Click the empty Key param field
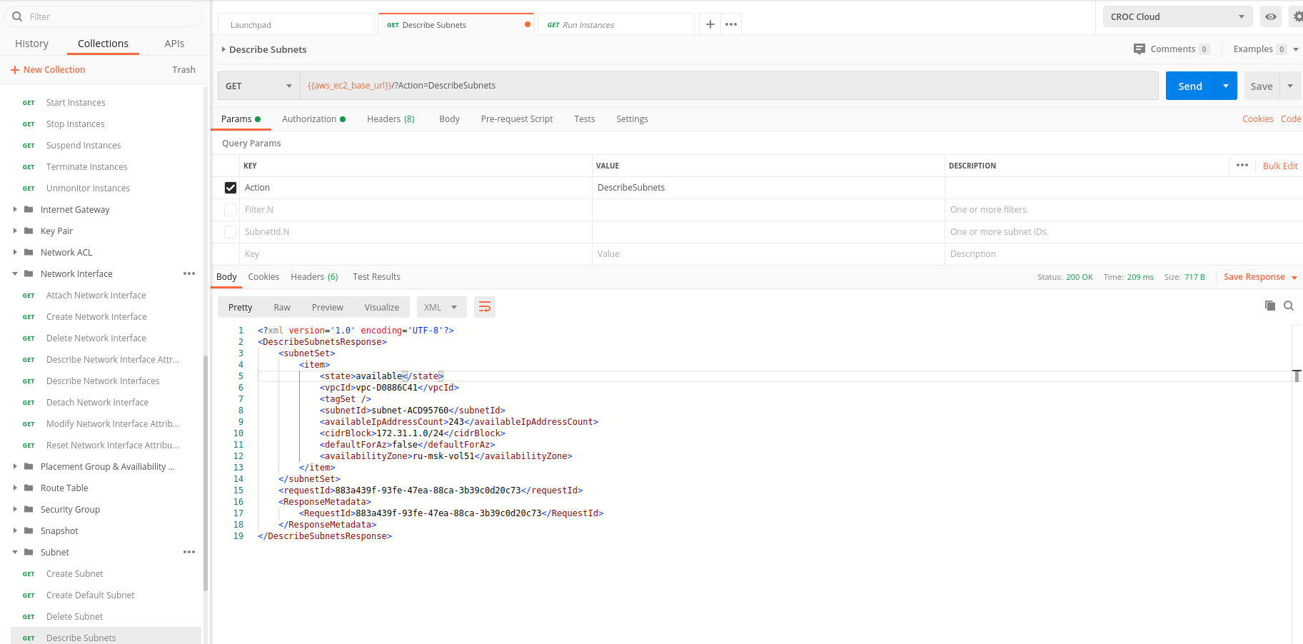 click(x=416, y=254)
